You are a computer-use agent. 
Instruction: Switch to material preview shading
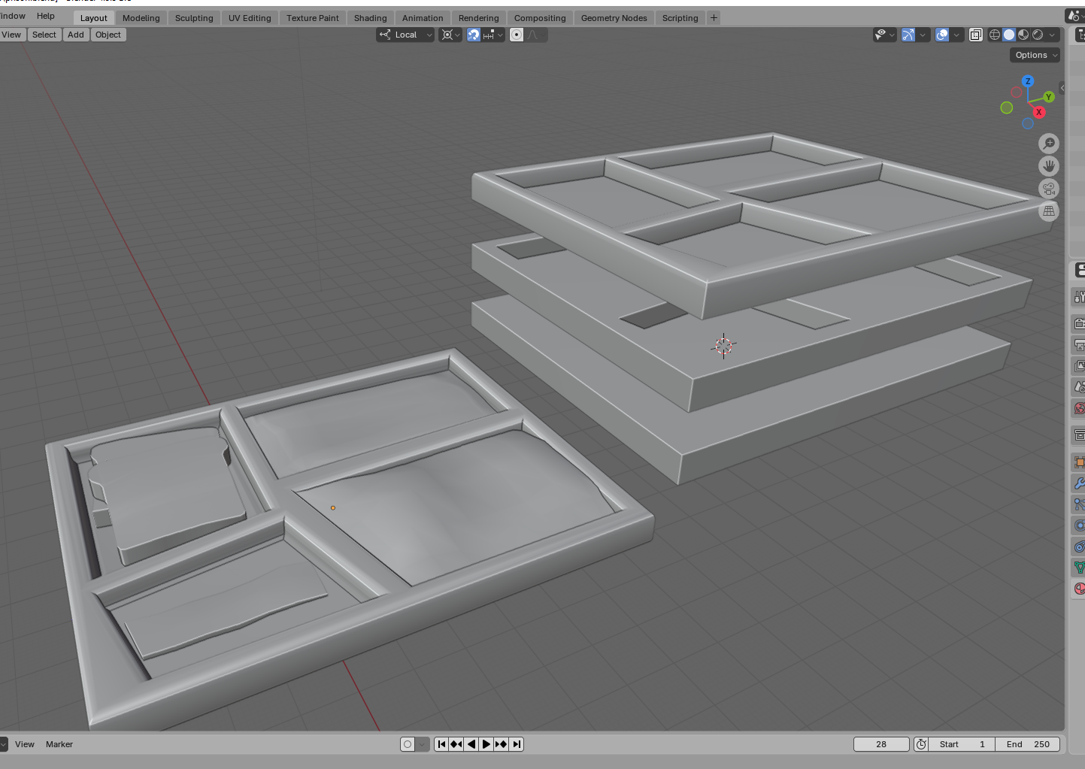pyautogui.click(x=1023, y=35)
